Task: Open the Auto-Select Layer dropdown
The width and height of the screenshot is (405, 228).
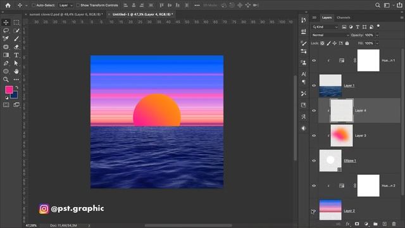Action: 65,5
